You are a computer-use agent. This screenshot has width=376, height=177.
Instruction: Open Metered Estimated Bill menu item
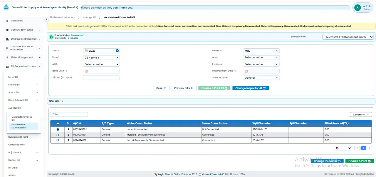(23, 118)
